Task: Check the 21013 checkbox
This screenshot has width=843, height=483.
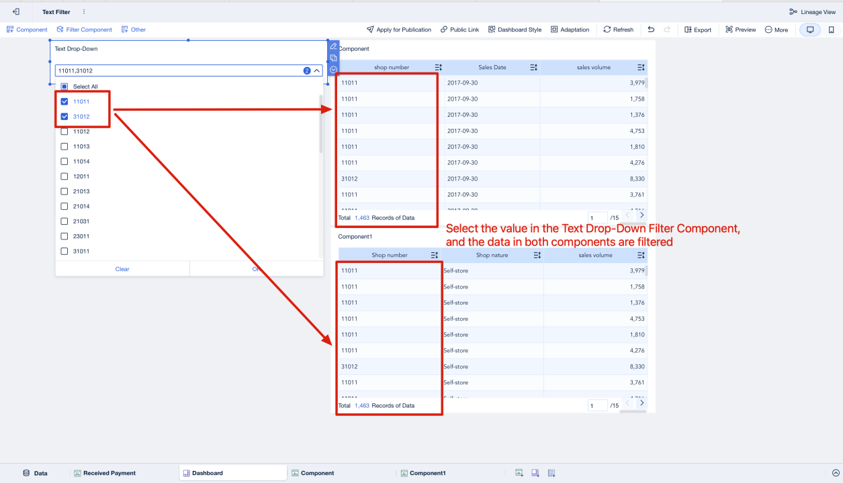Action: [64, 191]
